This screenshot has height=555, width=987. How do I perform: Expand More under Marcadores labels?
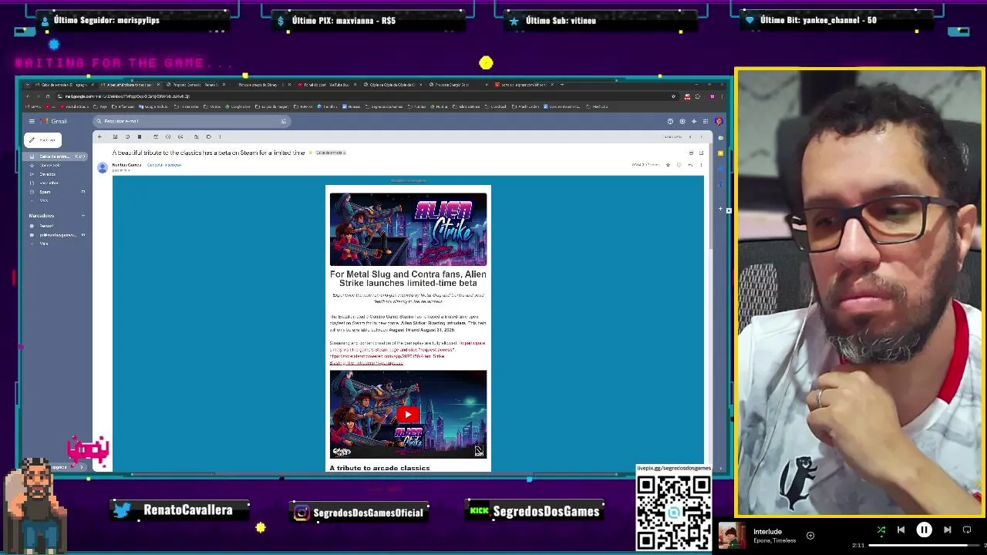click(44, 244)
